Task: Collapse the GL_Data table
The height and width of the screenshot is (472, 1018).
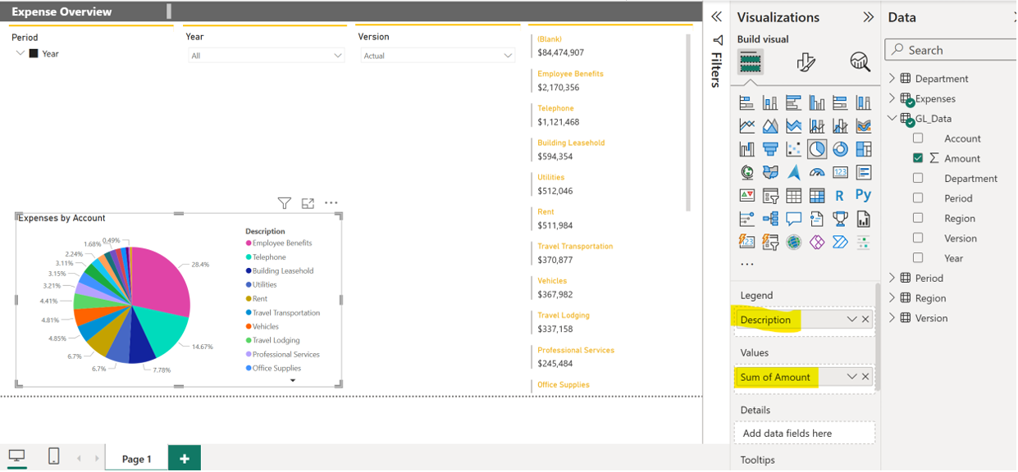Action: point(892,119)
